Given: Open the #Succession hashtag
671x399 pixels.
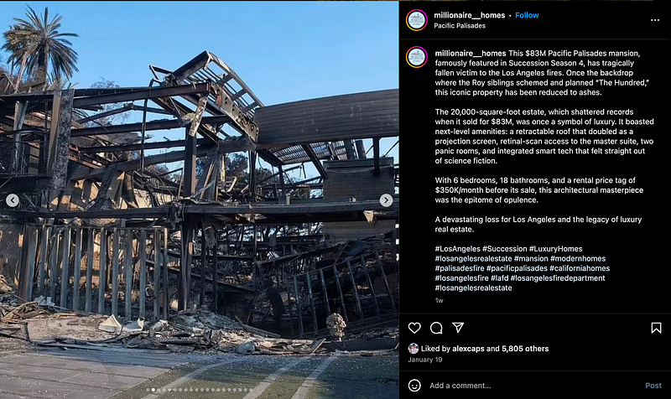Looking at the screenshot, I should pyautogui.click(x=505, y=249).
